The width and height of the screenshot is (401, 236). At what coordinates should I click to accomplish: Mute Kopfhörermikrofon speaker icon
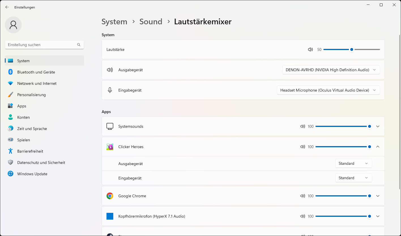tap(303, 216)
